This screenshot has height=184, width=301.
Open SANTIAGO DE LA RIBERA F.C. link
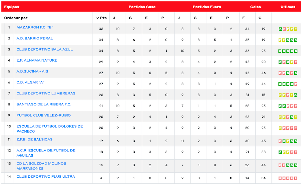pyautogui.click(x=44, y=104)
